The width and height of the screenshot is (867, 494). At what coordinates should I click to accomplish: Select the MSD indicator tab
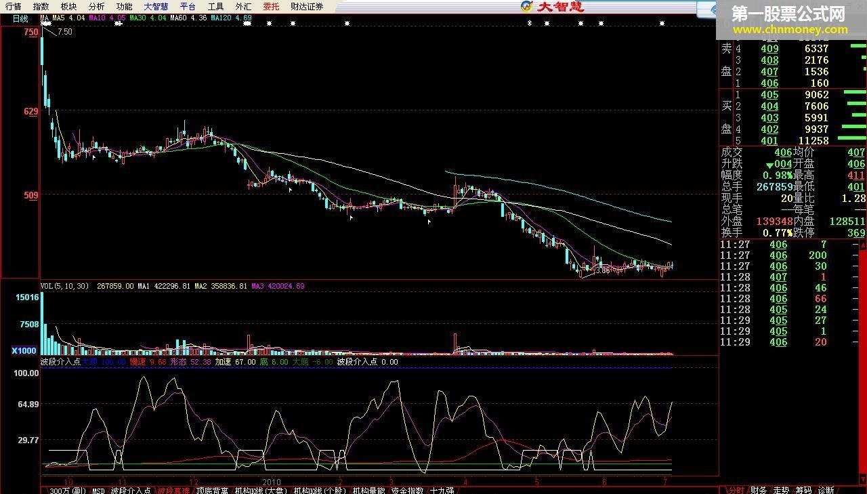point(98,490)
